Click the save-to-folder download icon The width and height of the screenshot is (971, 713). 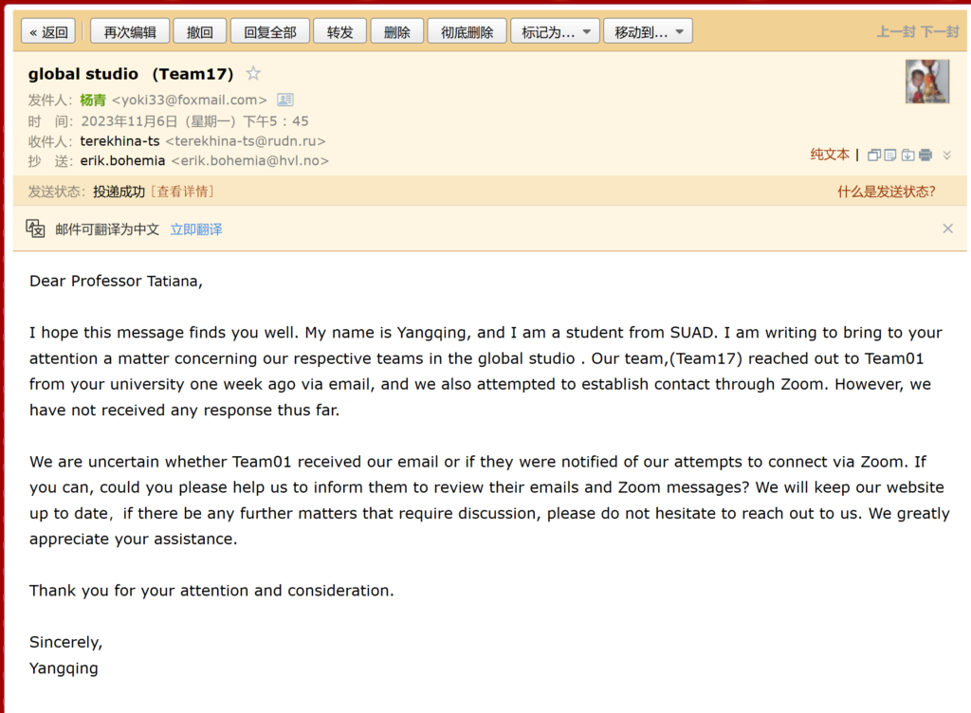pyautogui.click(x=907, y=155)
